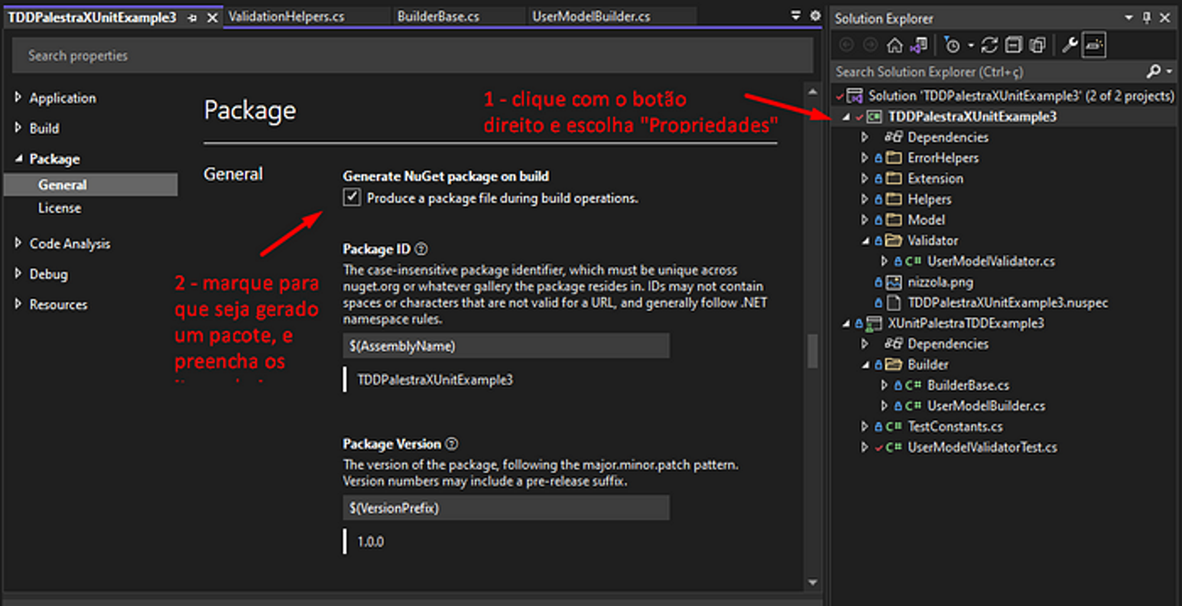Toggle Preview Selected Items icon
Screen dimensions: 1182x606
[x=1094, y=45]
